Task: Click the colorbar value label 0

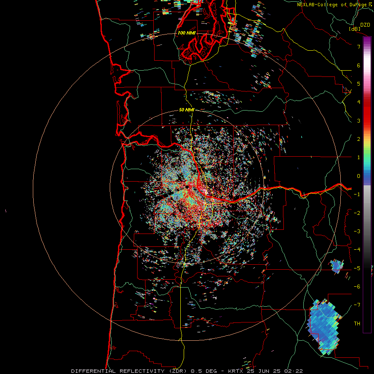Action: (359, 176)
